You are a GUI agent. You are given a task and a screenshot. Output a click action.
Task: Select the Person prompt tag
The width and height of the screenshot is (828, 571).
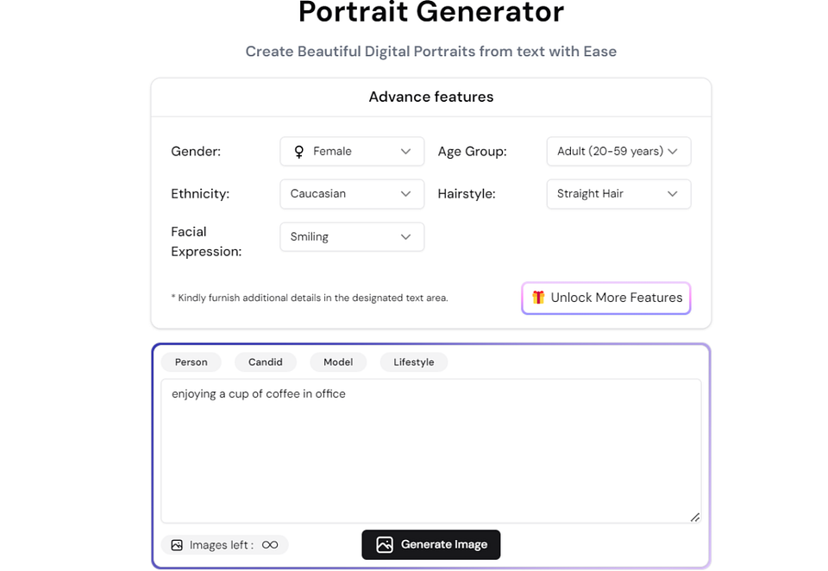[191, 361]
